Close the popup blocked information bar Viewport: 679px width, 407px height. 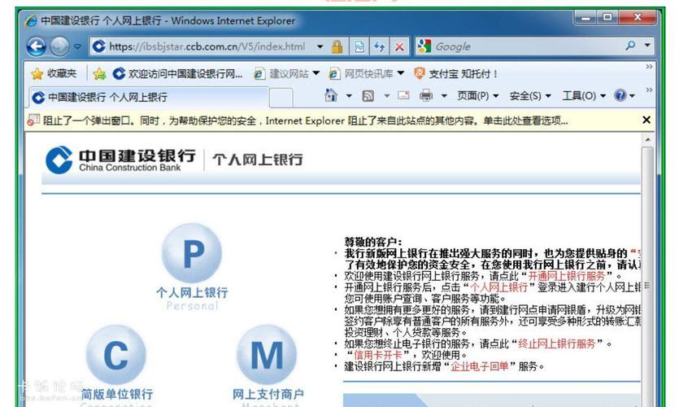[646, 120]
